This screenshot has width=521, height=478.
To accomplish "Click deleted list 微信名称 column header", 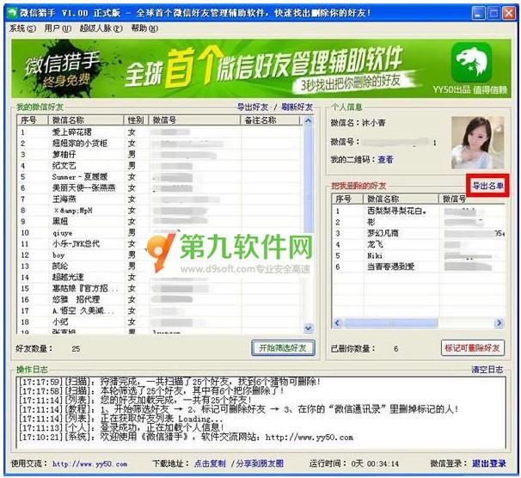I will point(401,199).
